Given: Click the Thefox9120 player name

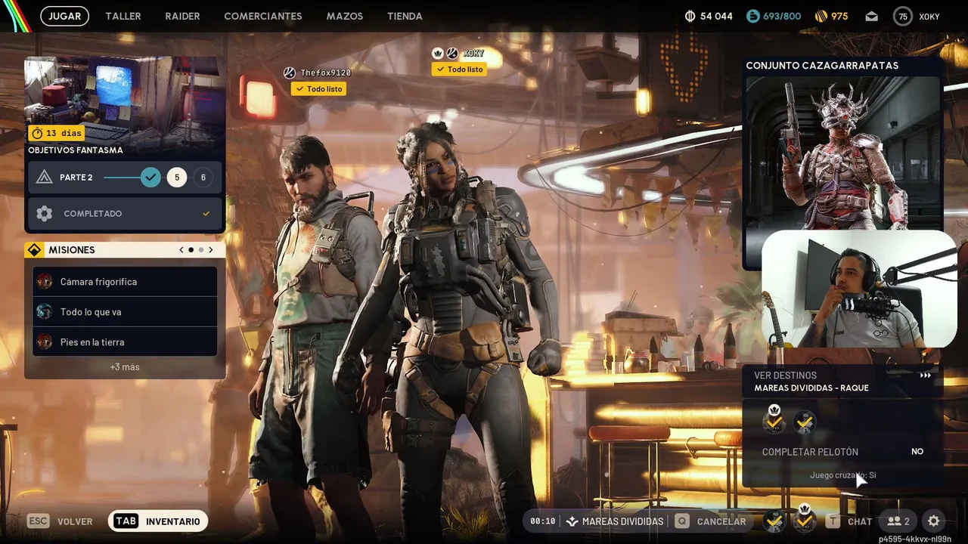Looking at the screenshot, I should click(326, 73).
